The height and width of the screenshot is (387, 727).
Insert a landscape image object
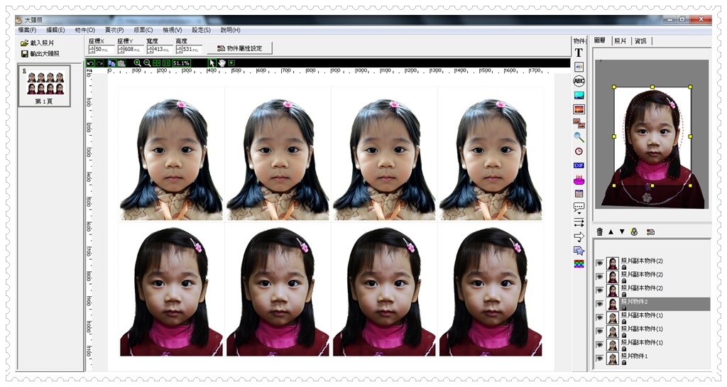(579, 95)
